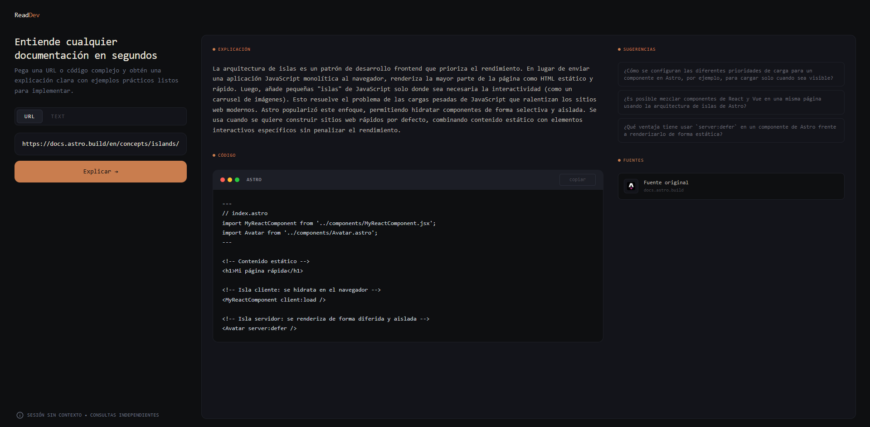Open suggestion about server:defer advantage
This screenshot has width=870, height=427.
pyautogui.click(x=731, y=130)
